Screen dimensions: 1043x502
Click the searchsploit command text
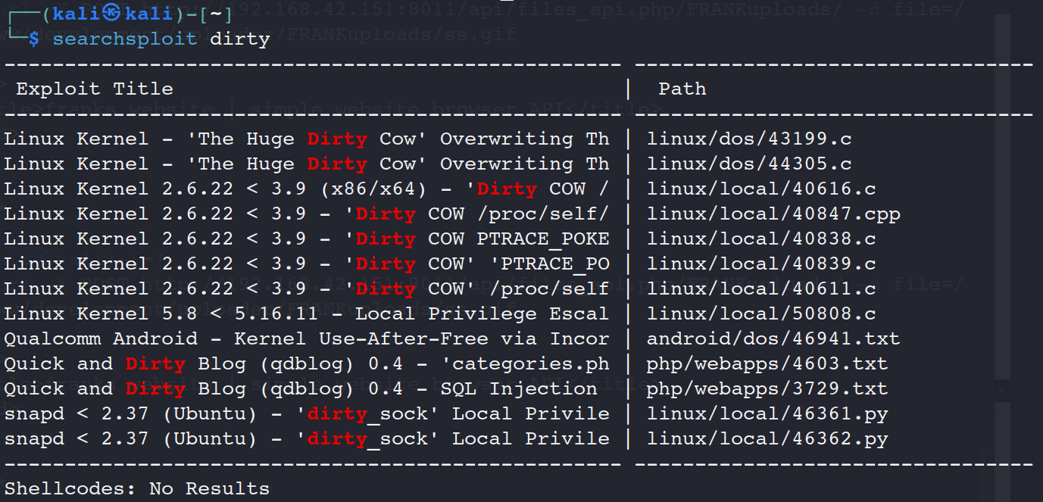[124, 39]
